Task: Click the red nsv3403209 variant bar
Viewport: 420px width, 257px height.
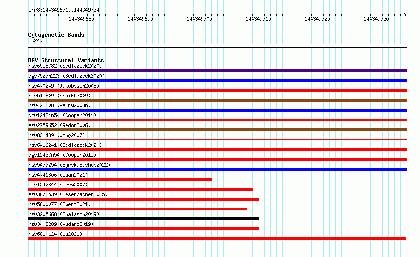Action: point(143,229)
